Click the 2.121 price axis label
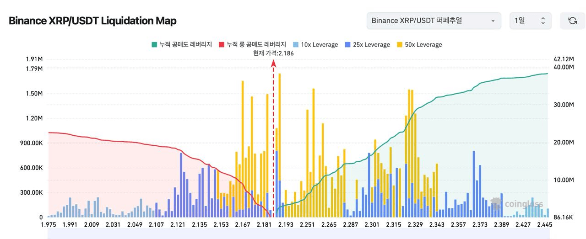Image resolution: width=586 pixels, height=239 pixels. point(178,225)
